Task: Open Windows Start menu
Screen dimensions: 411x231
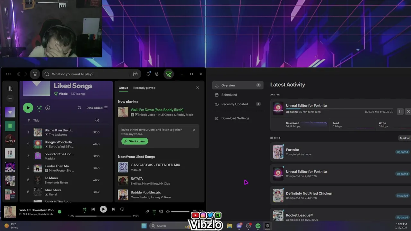Action: pos(144,226)
